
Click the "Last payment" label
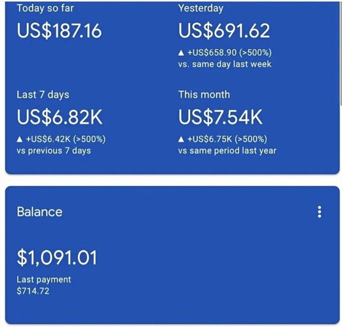(x=44, y=280)
